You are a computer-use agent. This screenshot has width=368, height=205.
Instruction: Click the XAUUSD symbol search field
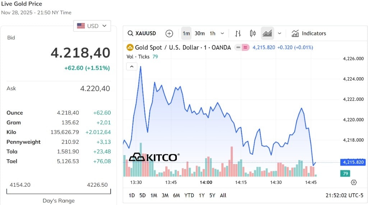tap(142, 33)
